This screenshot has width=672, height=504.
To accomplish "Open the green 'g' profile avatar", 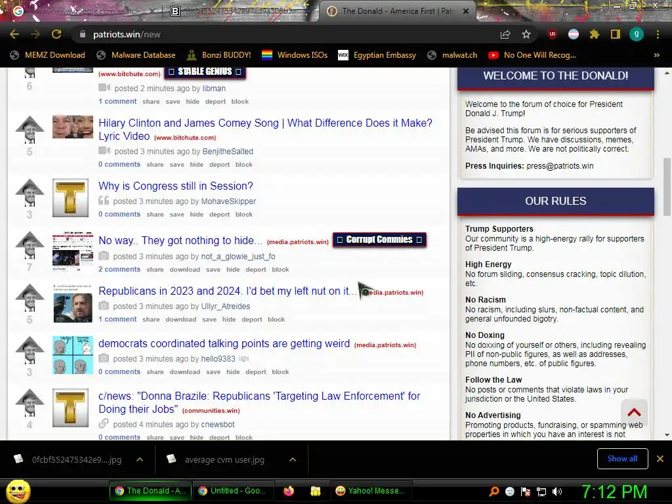I will click(x=637, y=34).
